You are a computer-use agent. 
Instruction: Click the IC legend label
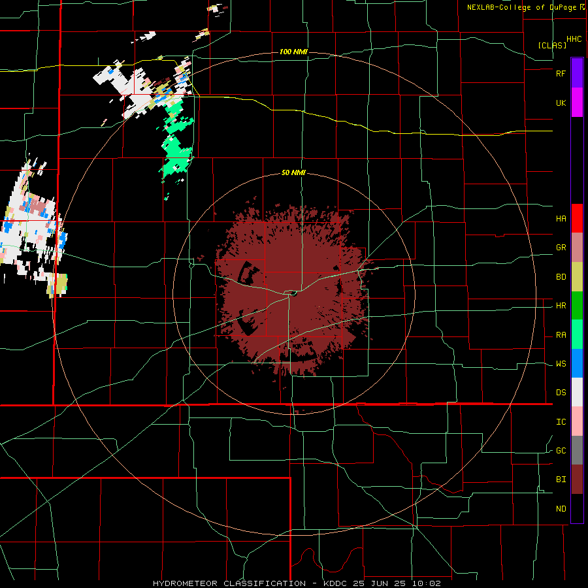[x=561, y=422]
